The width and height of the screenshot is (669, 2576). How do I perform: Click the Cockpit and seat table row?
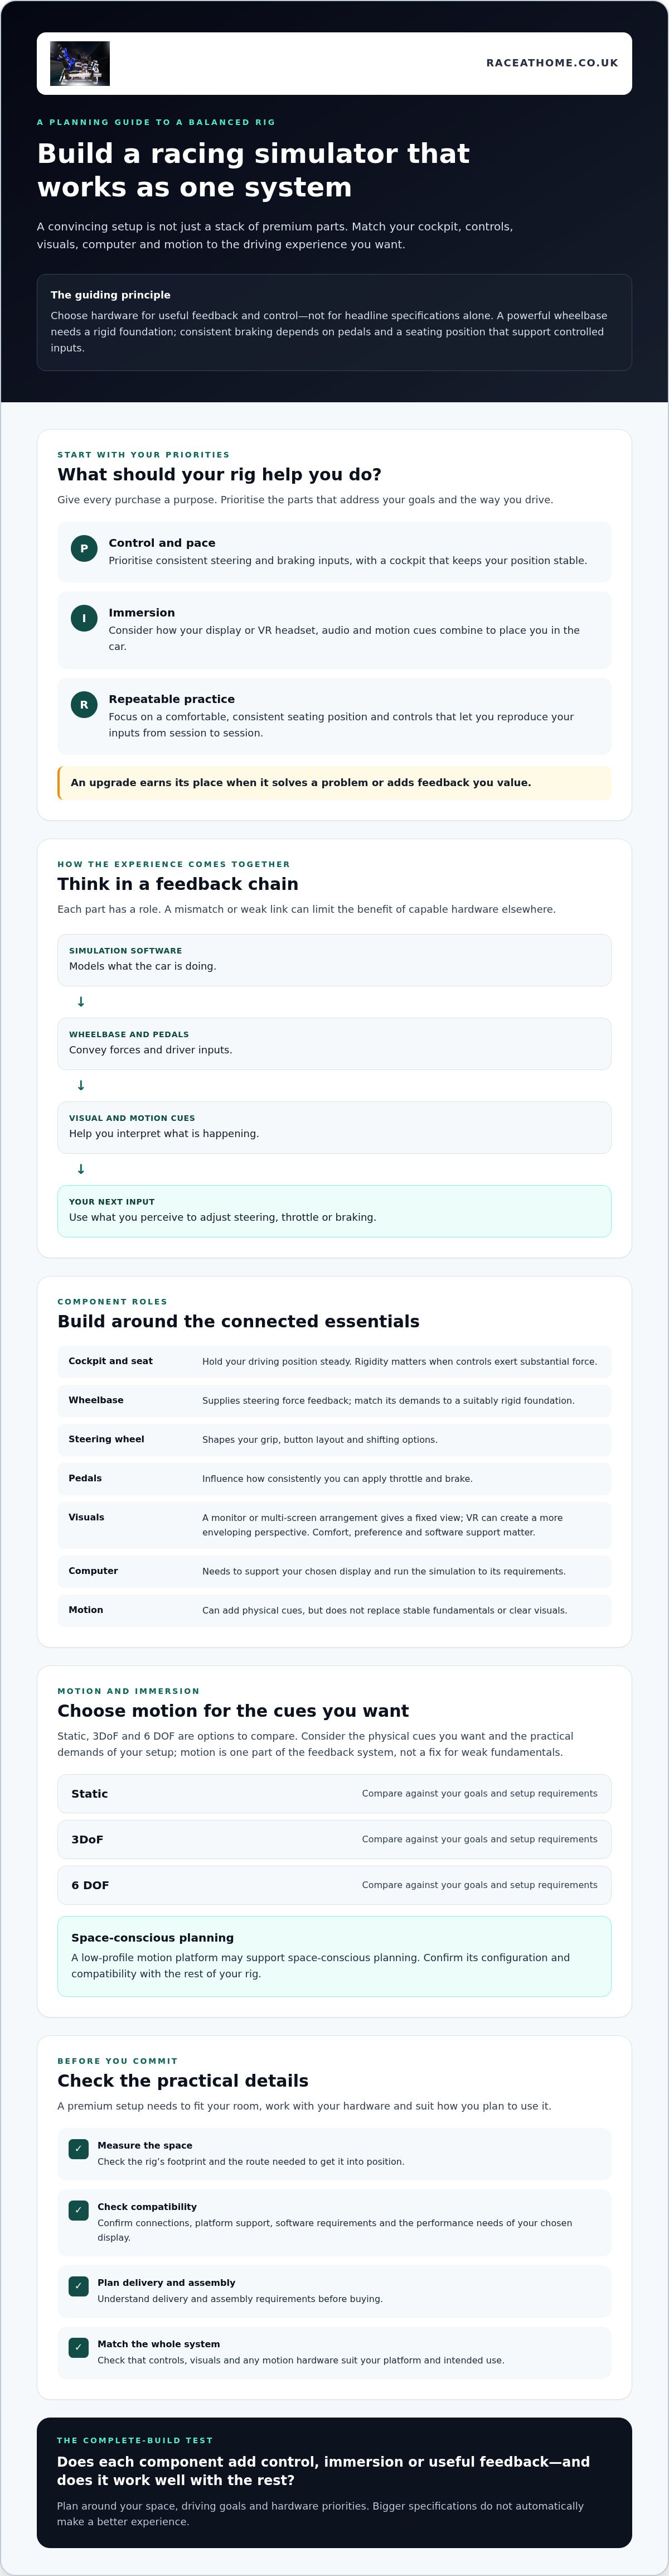pyautogui.click(x=334, y=1361)
